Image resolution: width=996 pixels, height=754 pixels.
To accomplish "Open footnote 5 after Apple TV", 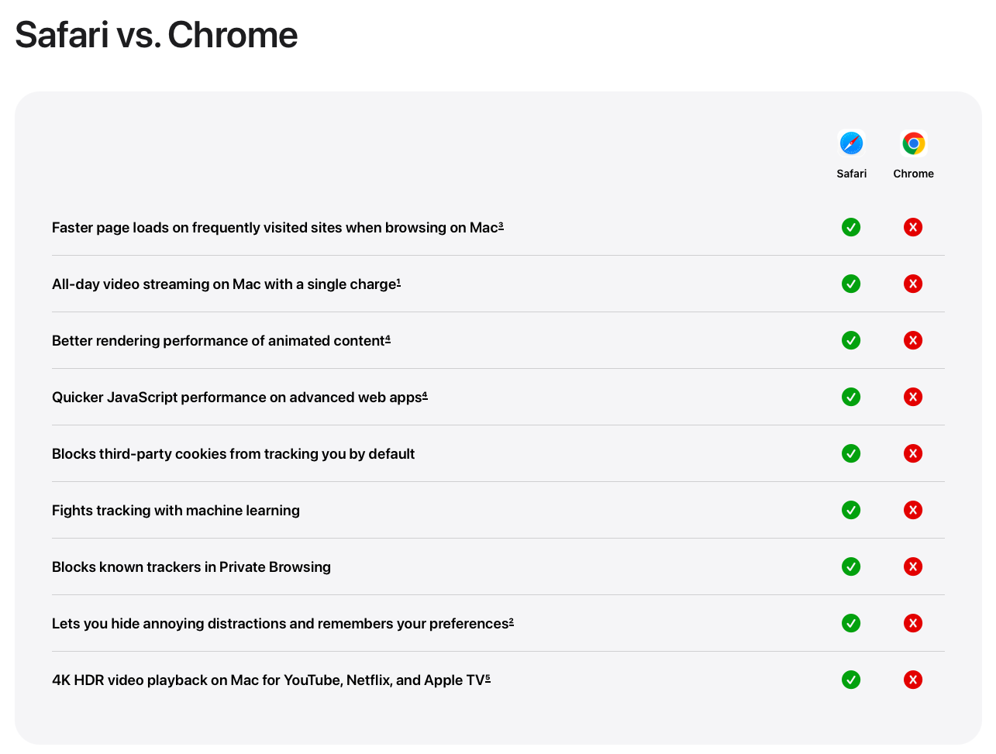I will coord(488,677).
